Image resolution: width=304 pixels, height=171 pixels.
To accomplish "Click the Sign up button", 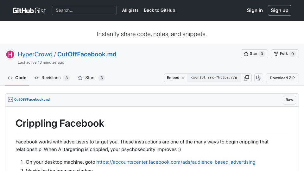I will 279,10.
